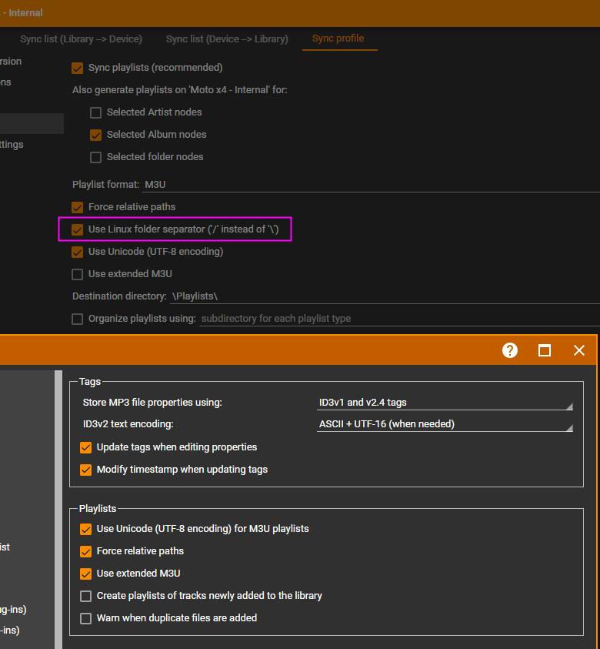Viewport: 600px width, 649px height.
Task: Switch to the Sync profile tab
Action: coord(338,38)
